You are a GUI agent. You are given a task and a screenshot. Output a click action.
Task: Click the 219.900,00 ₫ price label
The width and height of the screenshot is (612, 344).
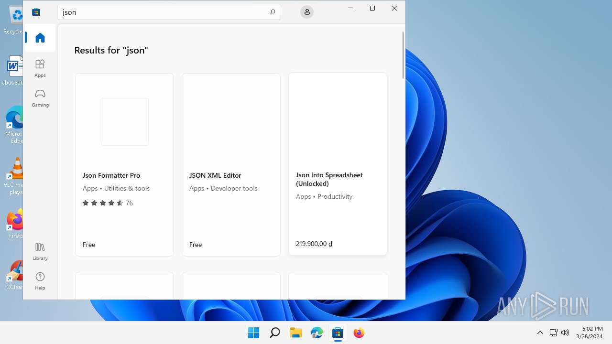click(x=314, y=244)
